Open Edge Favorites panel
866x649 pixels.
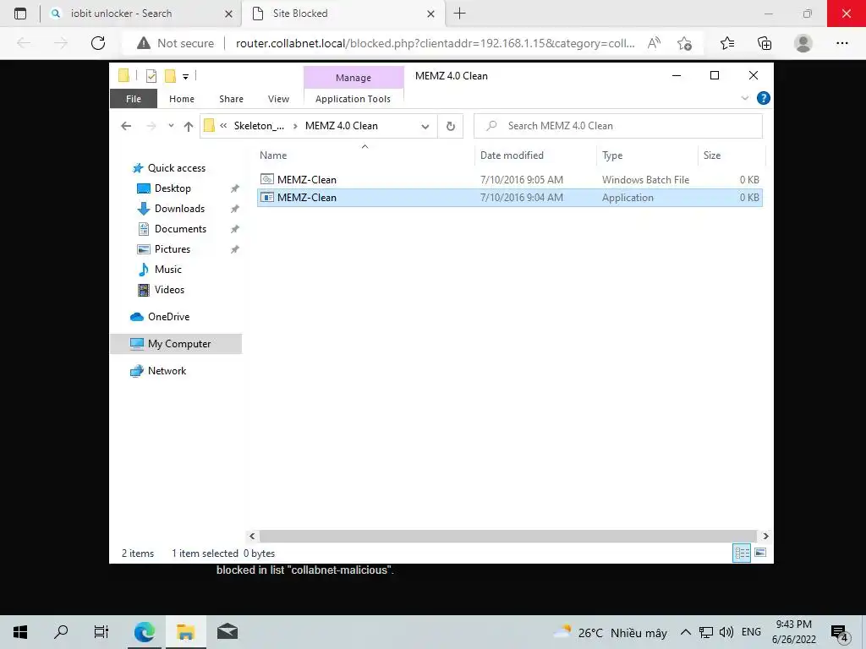tap(727, 43)
